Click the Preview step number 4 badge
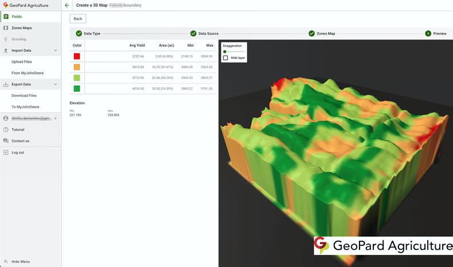 pyautogui.click(x=428, y=33)
